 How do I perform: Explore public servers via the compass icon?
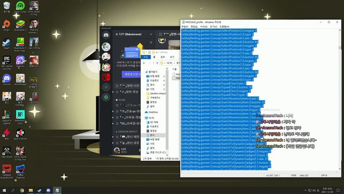(106, 97)
